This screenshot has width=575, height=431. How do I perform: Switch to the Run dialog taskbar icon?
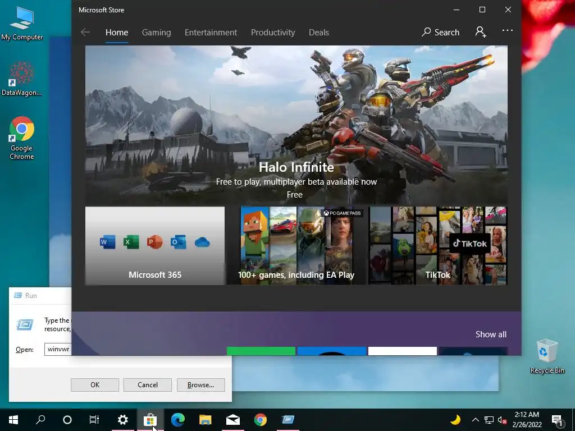pos(288,420)
